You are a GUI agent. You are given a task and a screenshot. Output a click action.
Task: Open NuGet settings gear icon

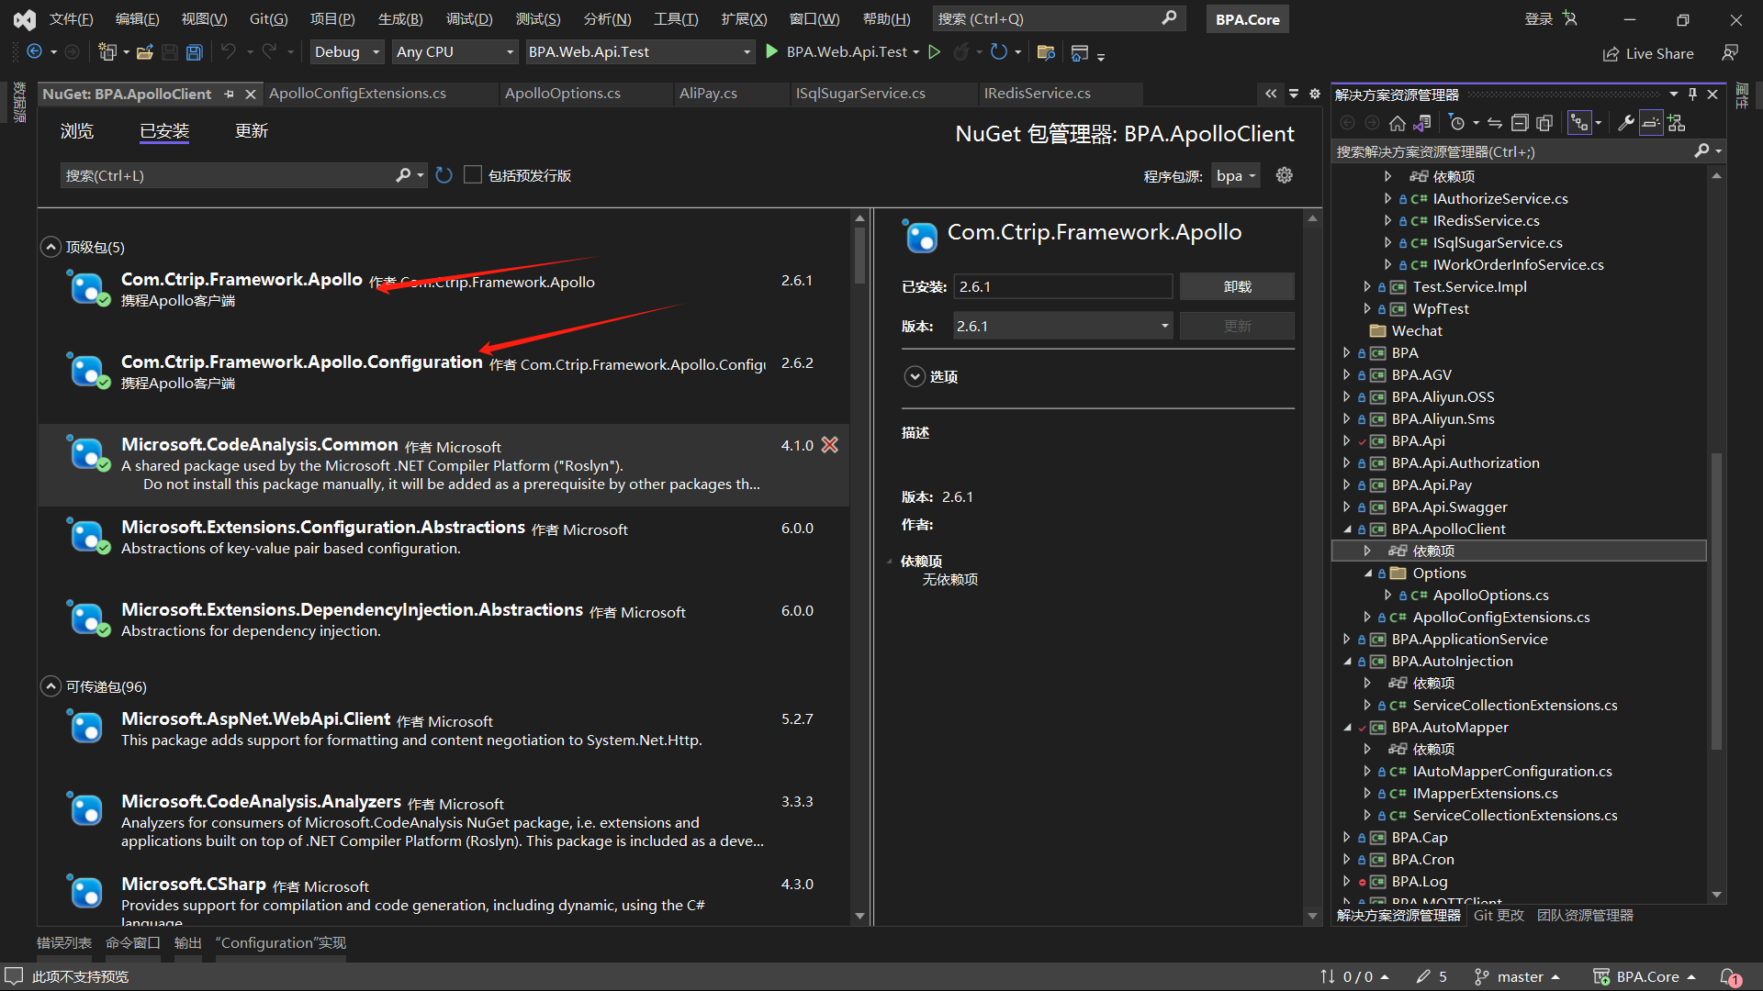(1285, 175)
